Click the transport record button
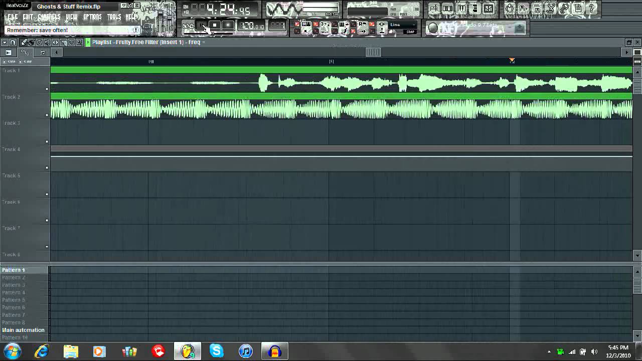 228,25
